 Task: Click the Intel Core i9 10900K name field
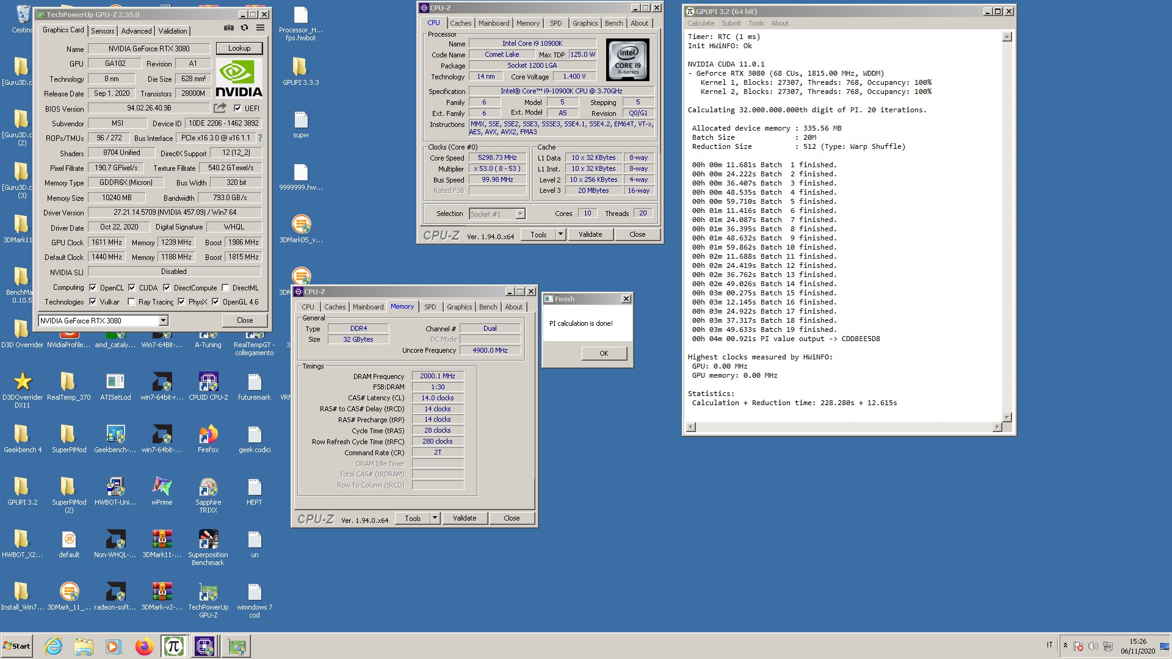(532, 43)
